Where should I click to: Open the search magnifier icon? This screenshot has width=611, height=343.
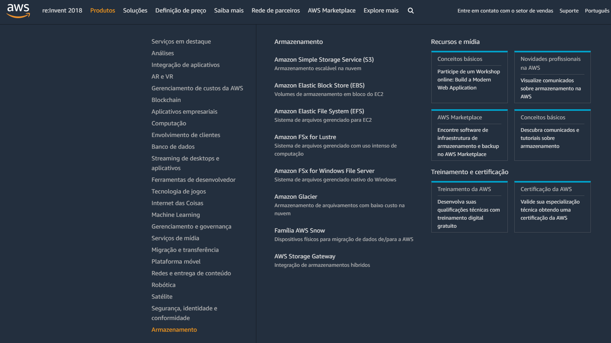(x=411, y=11)
